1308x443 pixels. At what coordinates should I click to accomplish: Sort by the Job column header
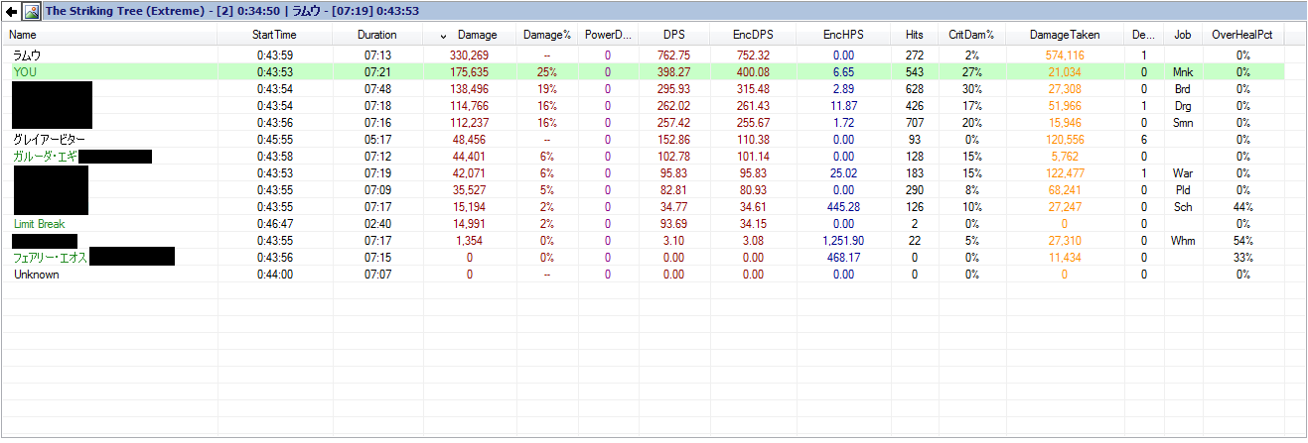pyautogui.click(x=1183, y=35)
